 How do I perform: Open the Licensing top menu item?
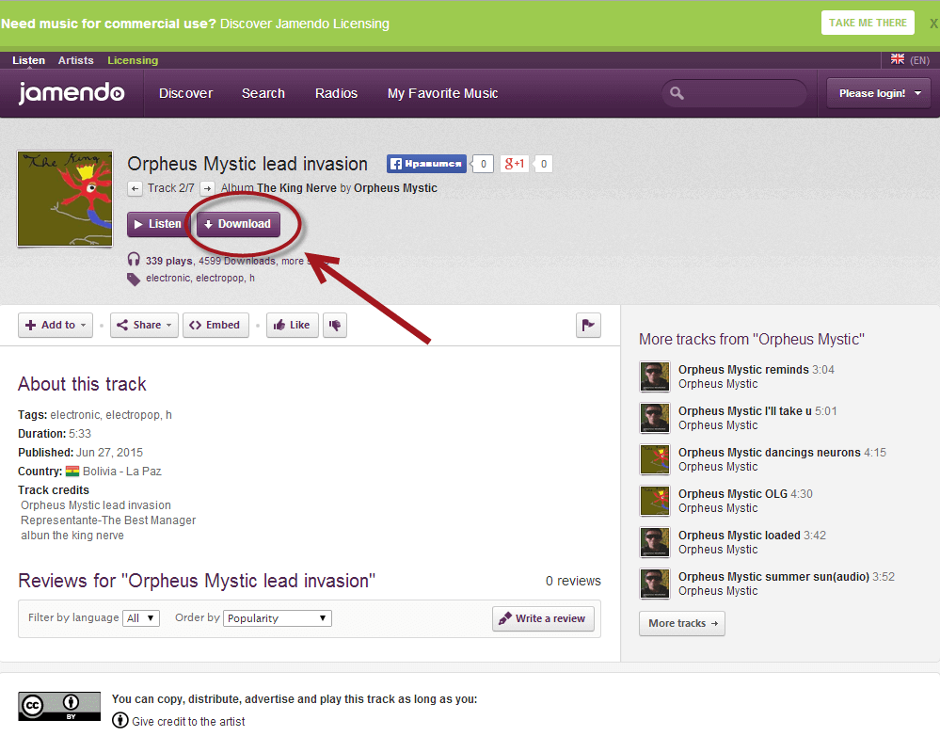tap(133, 60)
